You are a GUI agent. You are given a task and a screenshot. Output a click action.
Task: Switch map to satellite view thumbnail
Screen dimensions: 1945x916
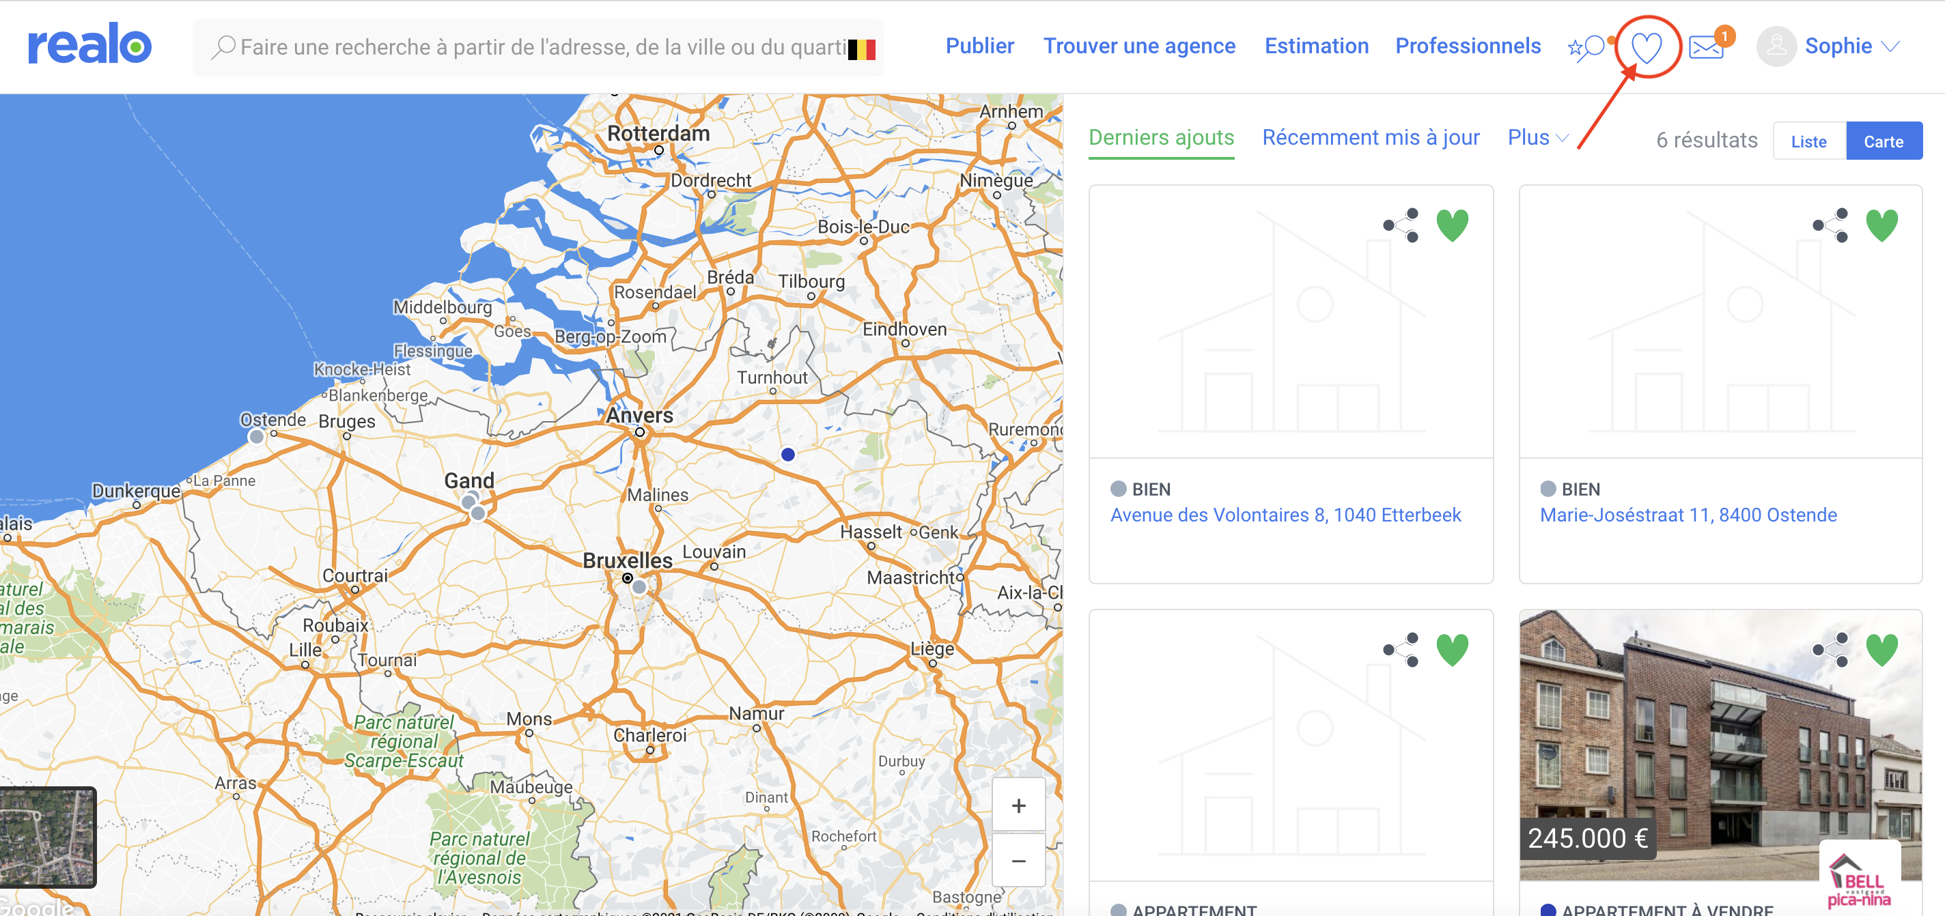[x=48, y=836]
